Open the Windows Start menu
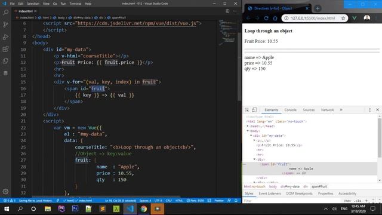 [x=7, y=209]
